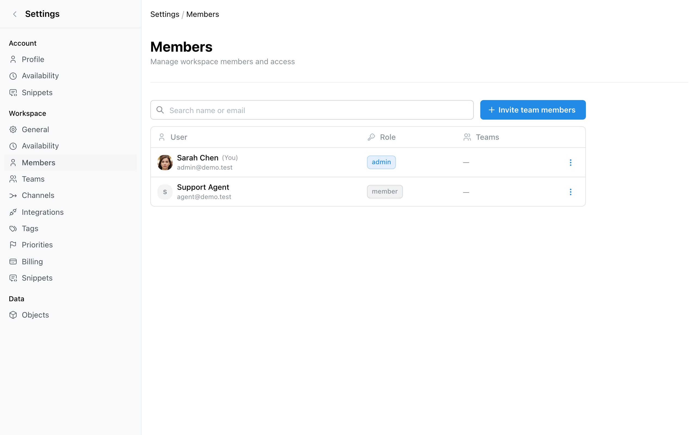Open Workspace Availability settings
Screen dimensions: 697x435
tap(71, 146)
